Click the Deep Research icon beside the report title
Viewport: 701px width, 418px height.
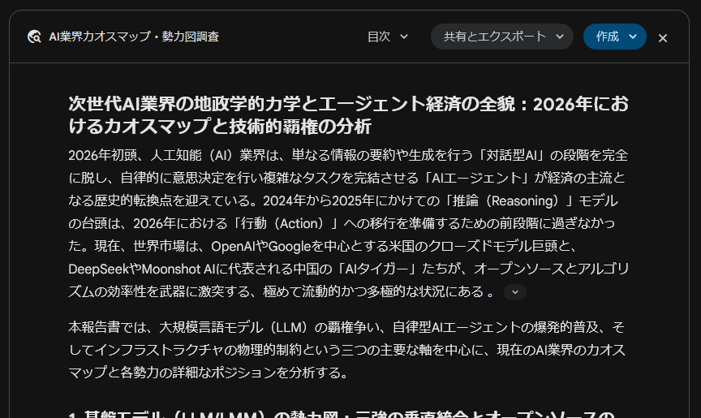tap(34, 37)
